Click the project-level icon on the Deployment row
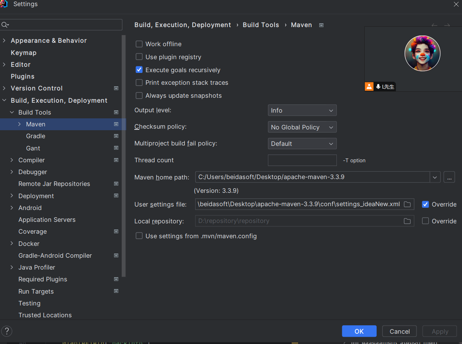Viewport: 462px width, 344px height. (116, 196)
